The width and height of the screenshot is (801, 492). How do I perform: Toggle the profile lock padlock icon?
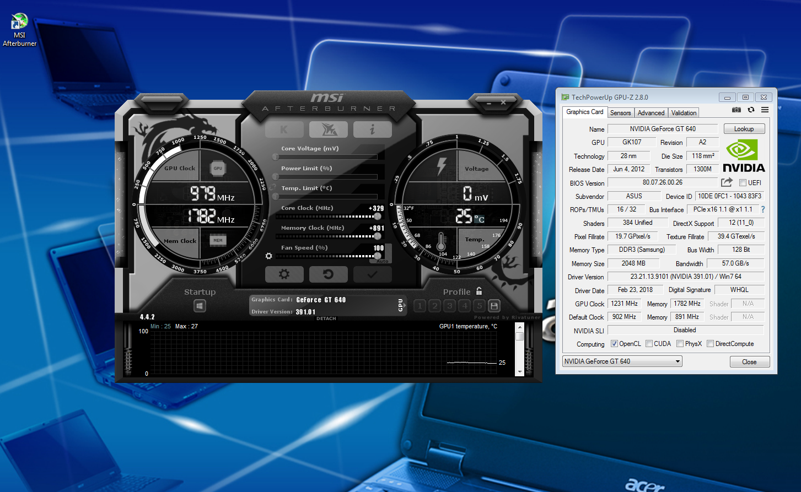click(479, 291)
